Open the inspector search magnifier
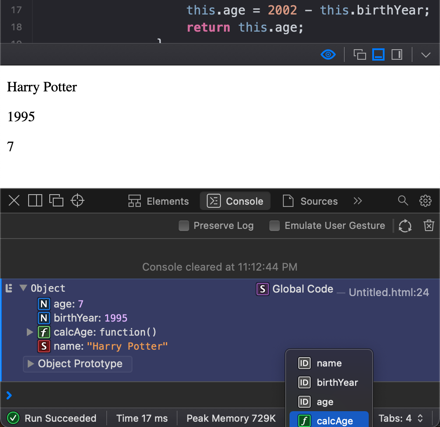The height and width of the screenshot is (427, 440). (x=403, y=201)
